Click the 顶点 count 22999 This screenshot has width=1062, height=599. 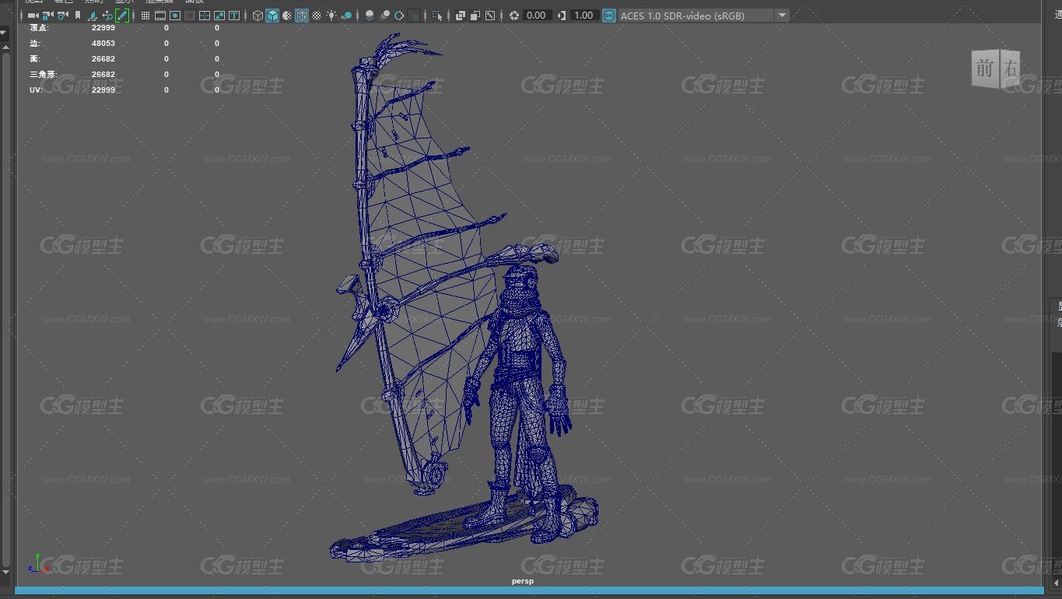point(103,28)
